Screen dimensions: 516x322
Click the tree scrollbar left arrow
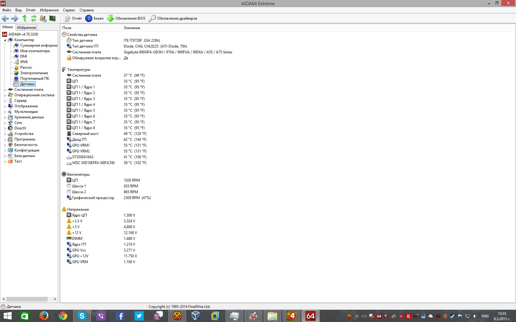click(x=4, y=299)
